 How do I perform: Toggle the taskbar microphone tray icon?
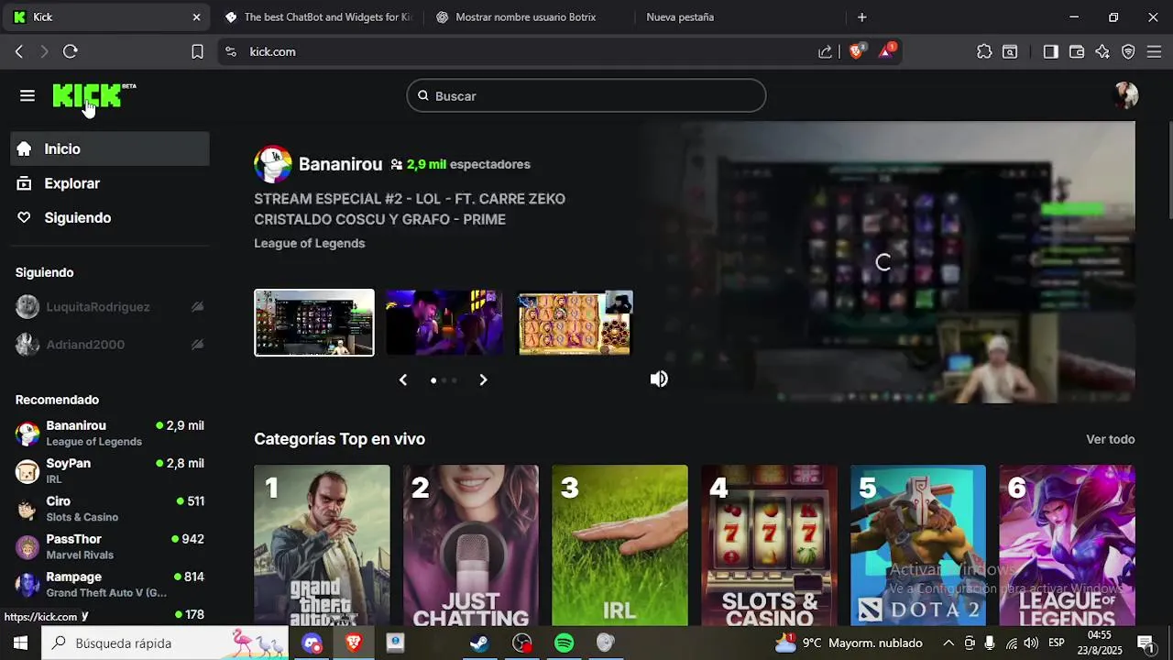pos(990,643)
